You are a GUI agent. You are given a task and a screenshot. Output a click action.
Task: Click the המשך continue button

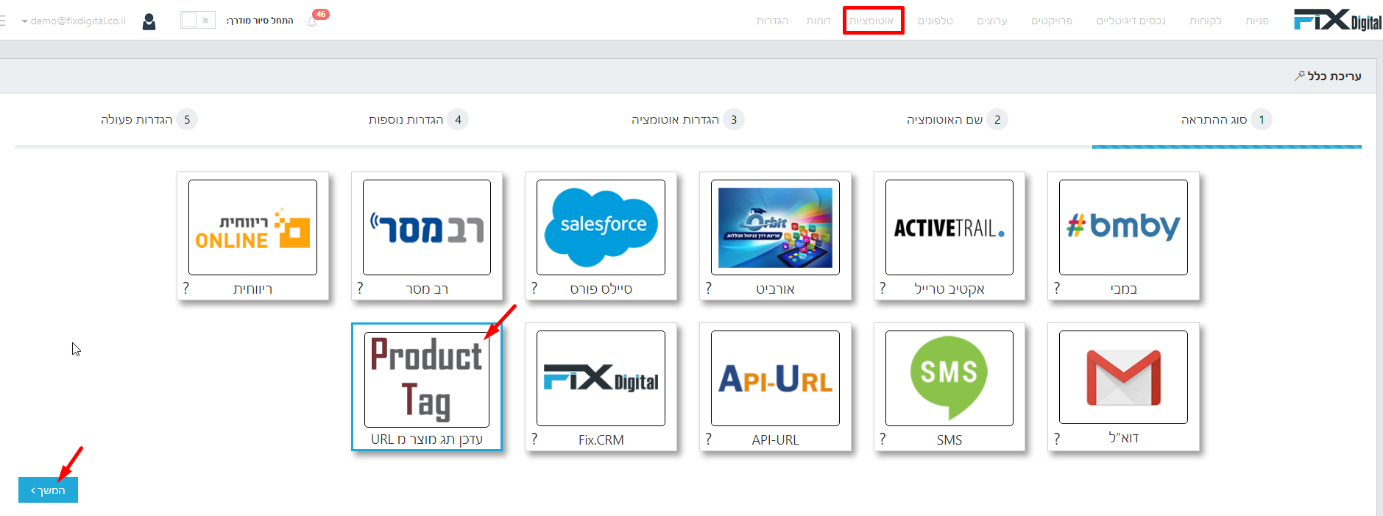[x=48, y=490]
